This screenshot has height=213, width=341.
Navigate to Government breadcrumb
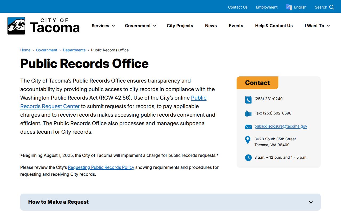(x=47, y=50)
